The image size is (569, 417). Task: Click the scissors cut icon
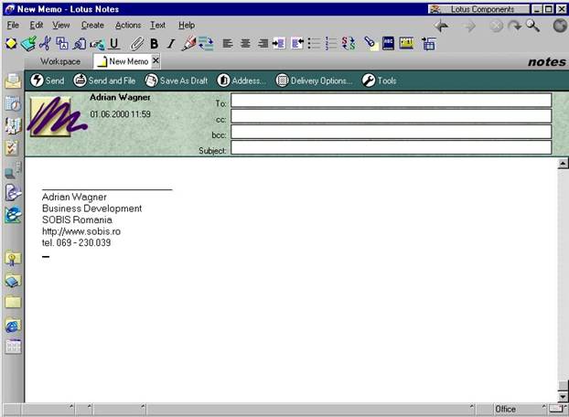pos(44,43)
